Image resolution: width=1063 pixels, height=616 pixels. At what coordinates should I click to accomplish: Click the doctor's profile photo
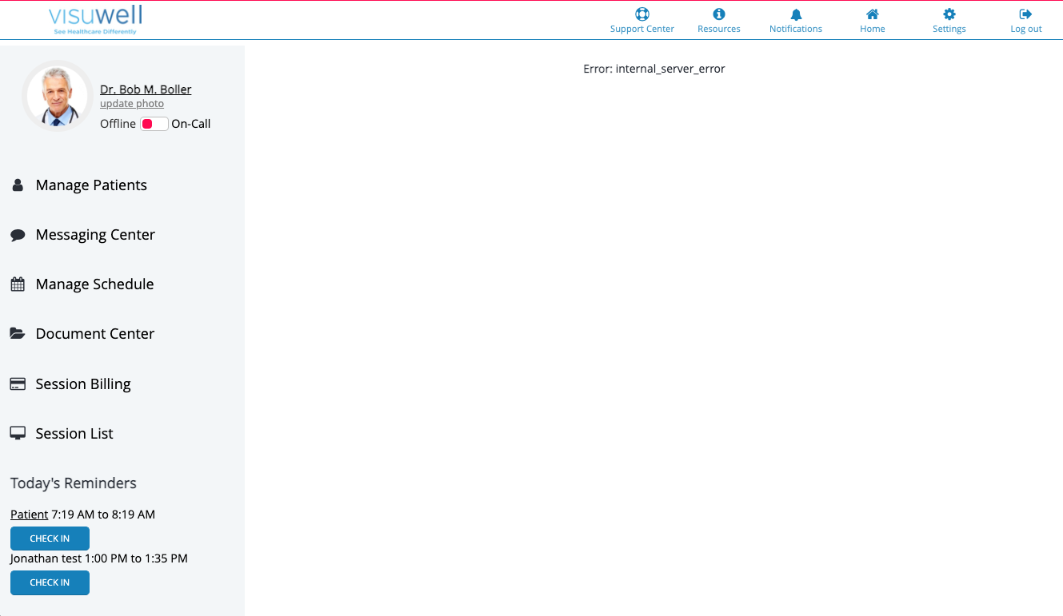coord(57,95)
